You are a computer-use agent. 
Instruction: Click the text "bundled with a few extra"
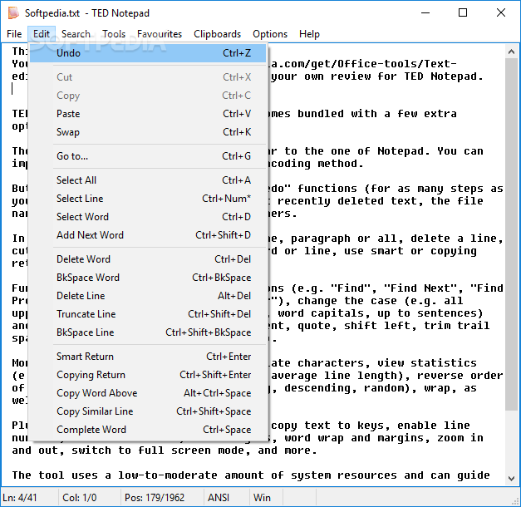[x=377, y=114]
